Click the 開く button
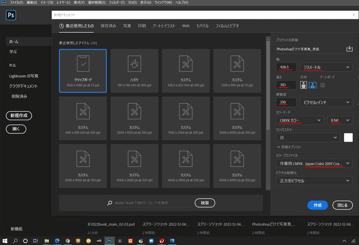 point(16,129)
